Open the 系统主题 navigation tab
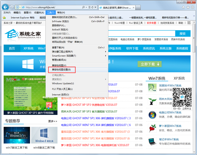Screen dimensions: 197x155 [x=165, y=48]
